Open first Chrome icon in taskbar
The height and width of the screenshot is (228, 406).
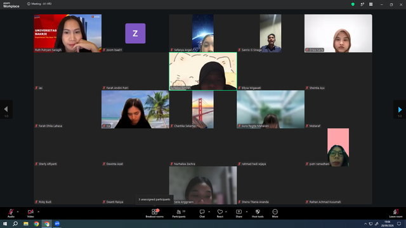[36, 224]
